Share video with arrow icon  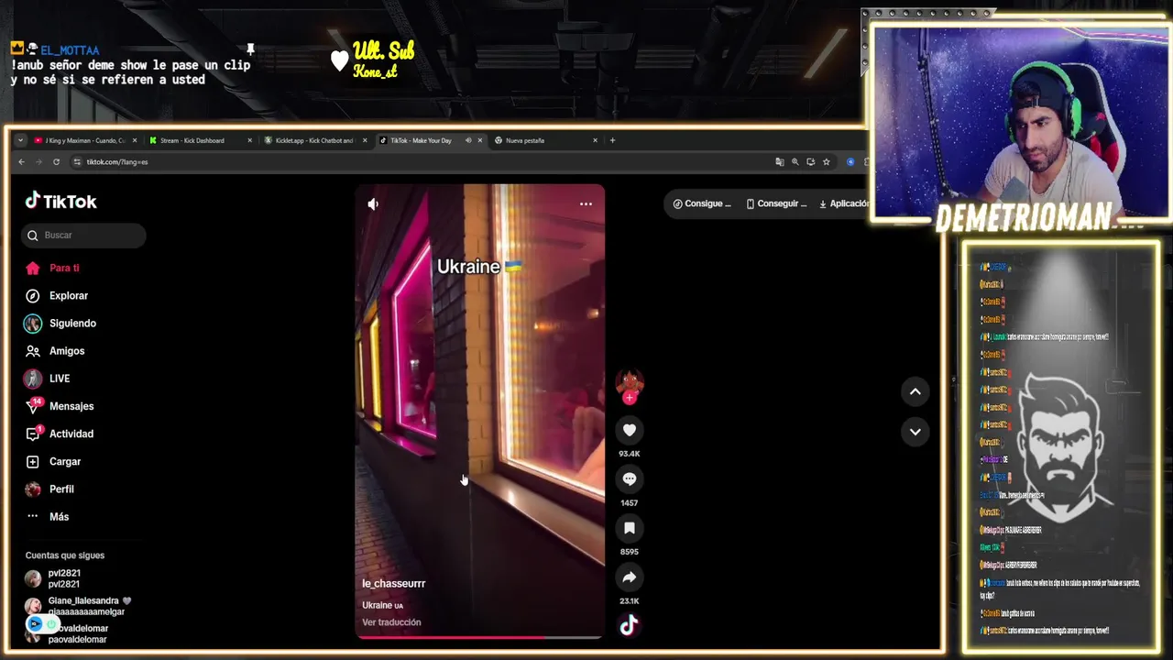(x=630, y=577)
